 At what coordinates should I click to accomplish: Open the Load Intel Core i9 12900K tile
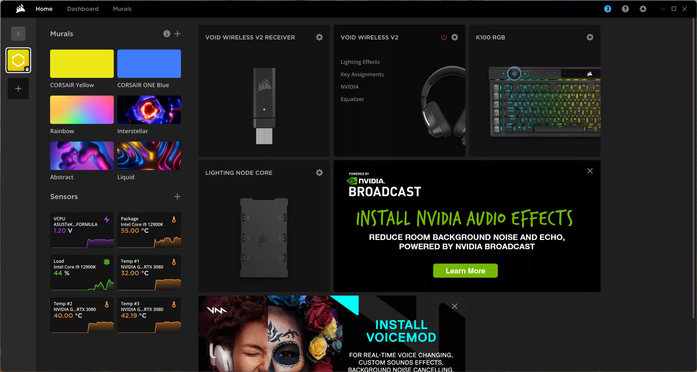pyautogui.click(x=82, y=273)
